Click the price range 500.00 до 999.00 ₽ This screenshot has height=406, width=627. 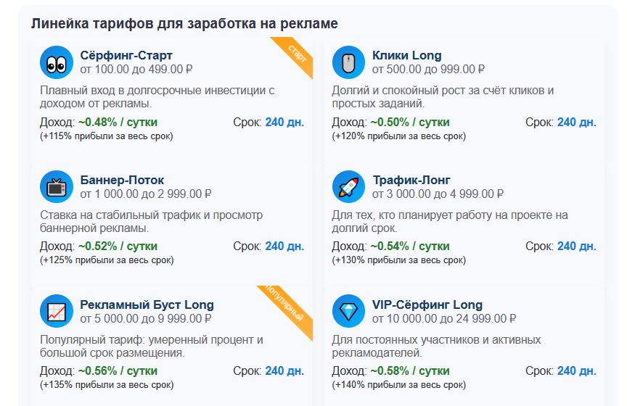pos(428,70)
